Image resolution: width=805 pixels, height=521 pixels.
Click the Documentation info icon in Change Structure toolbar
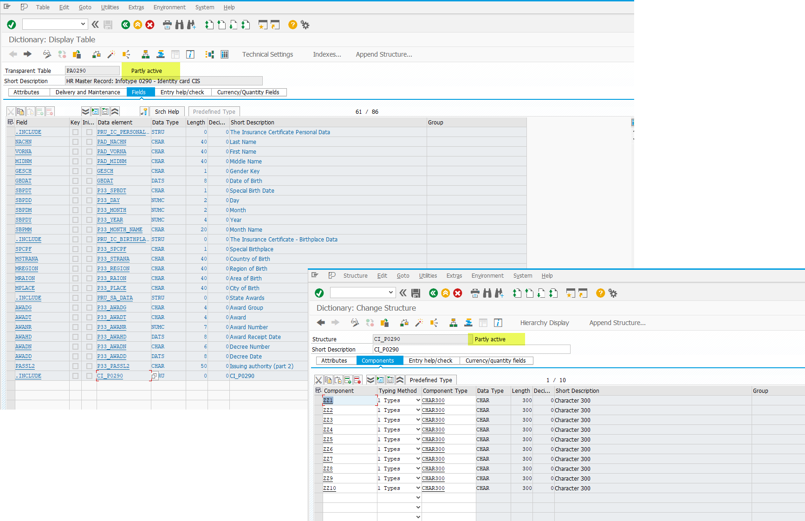click(x=498, y=323)
